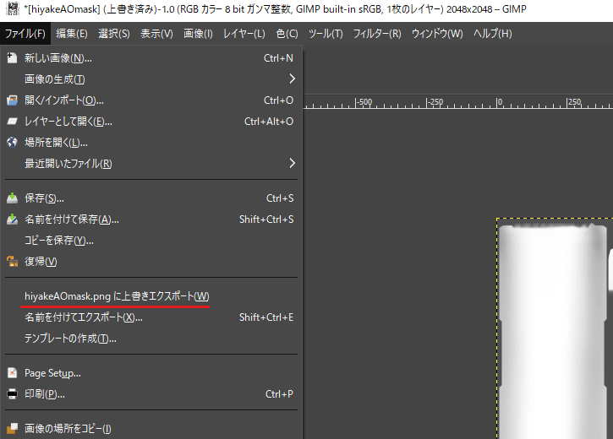Choose the 画像の生成(T) entry
The width and height of the screenshot is (613, 439).
click(x=151, y=79)
